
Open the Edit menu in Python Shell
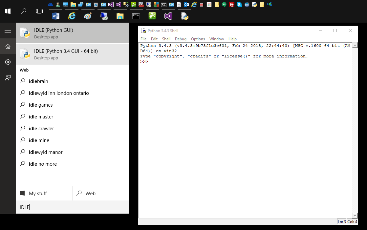pyautogui.click(x=154, y=39)
